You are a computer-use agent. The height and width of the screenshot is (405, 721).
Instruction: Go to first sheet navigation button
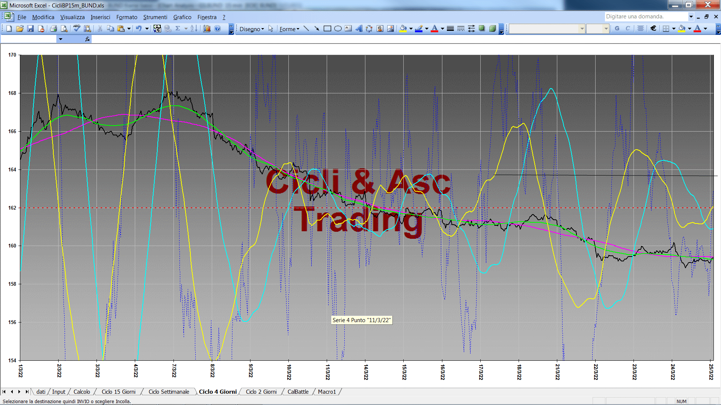coord(4,392)
